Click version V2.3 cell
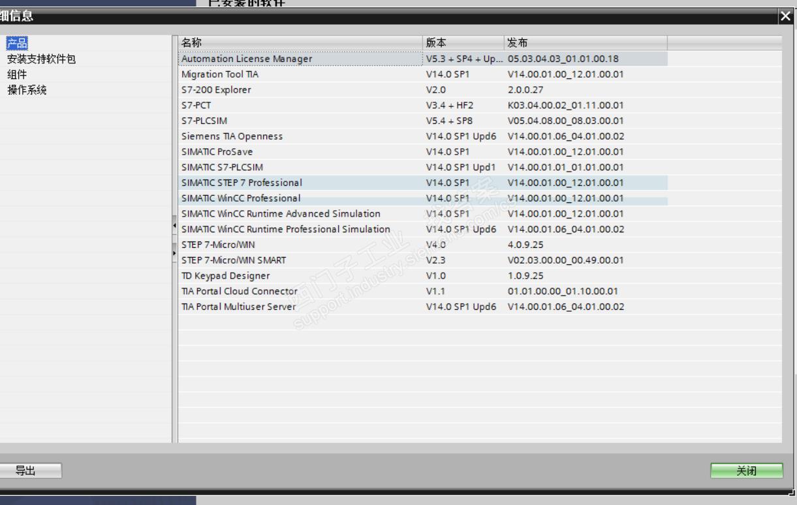The width and height of the screenshot is (797, 505). 464,260
